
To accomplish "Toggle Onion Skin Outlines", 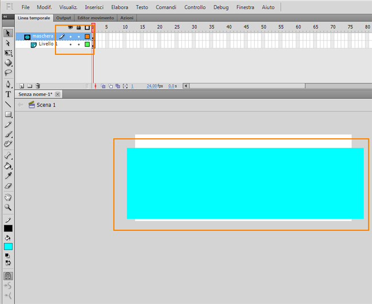I will coord(110,86).
